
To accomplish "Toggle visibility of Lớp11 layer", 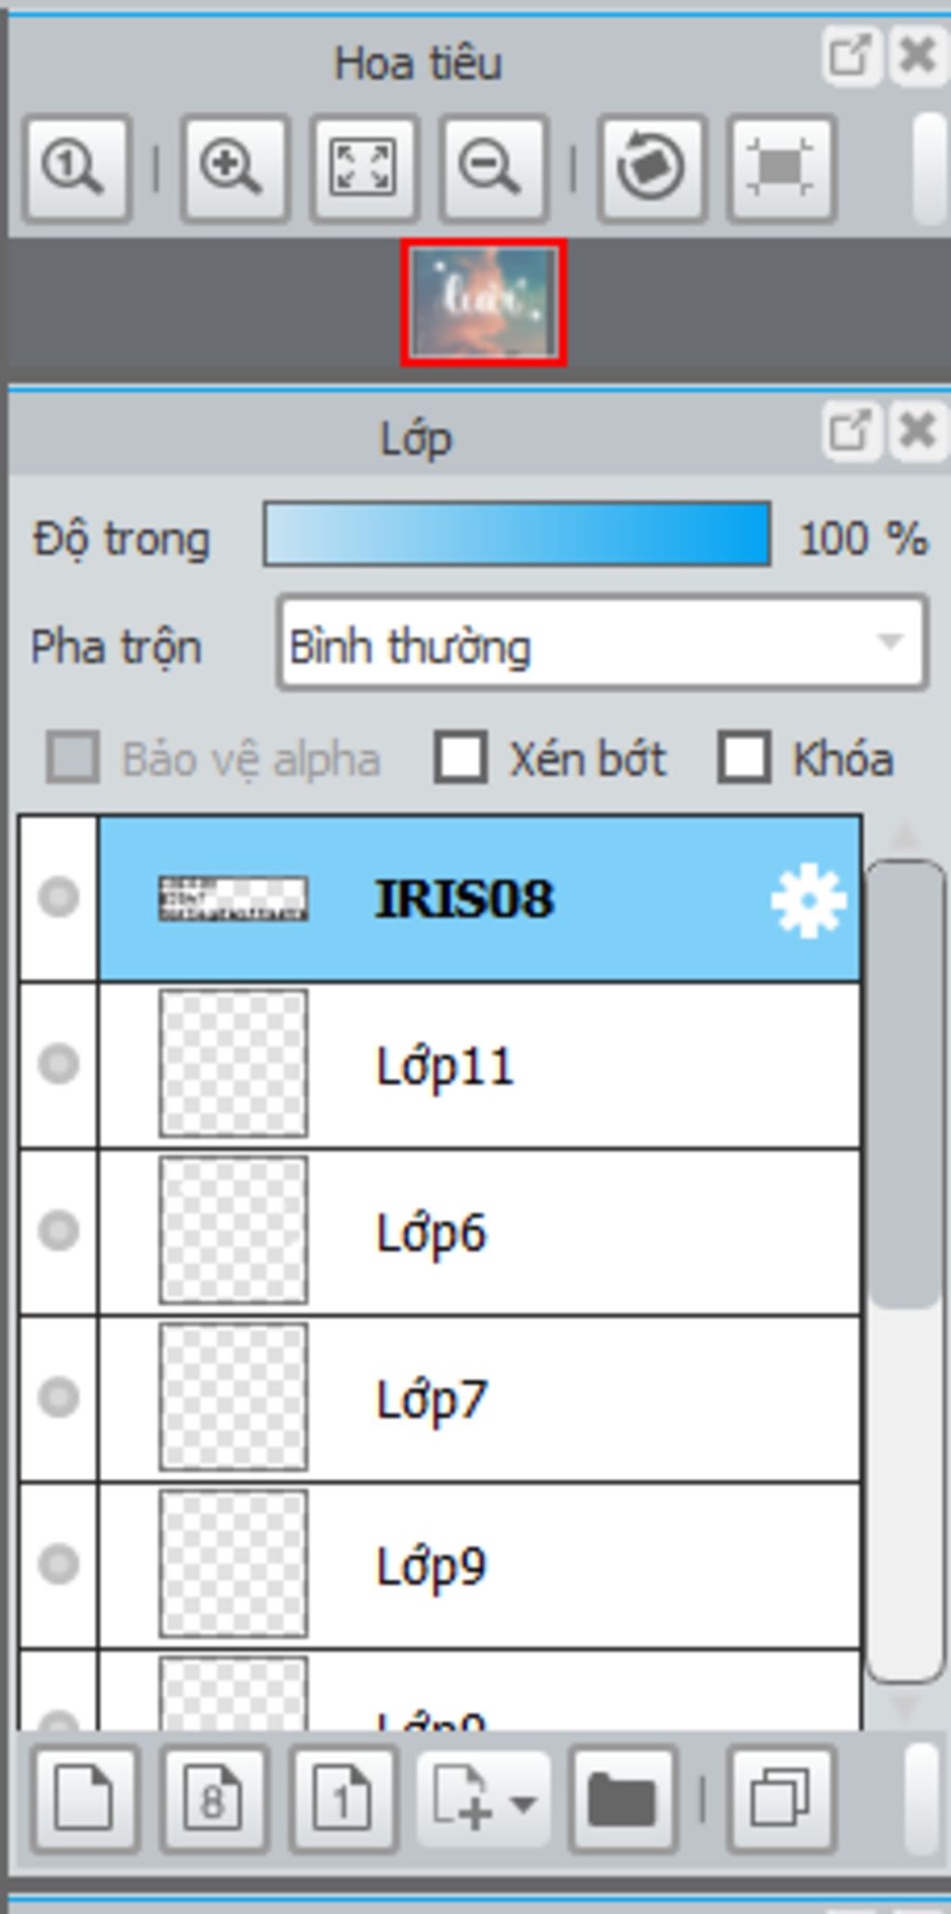I will [x=59, y=1064].
